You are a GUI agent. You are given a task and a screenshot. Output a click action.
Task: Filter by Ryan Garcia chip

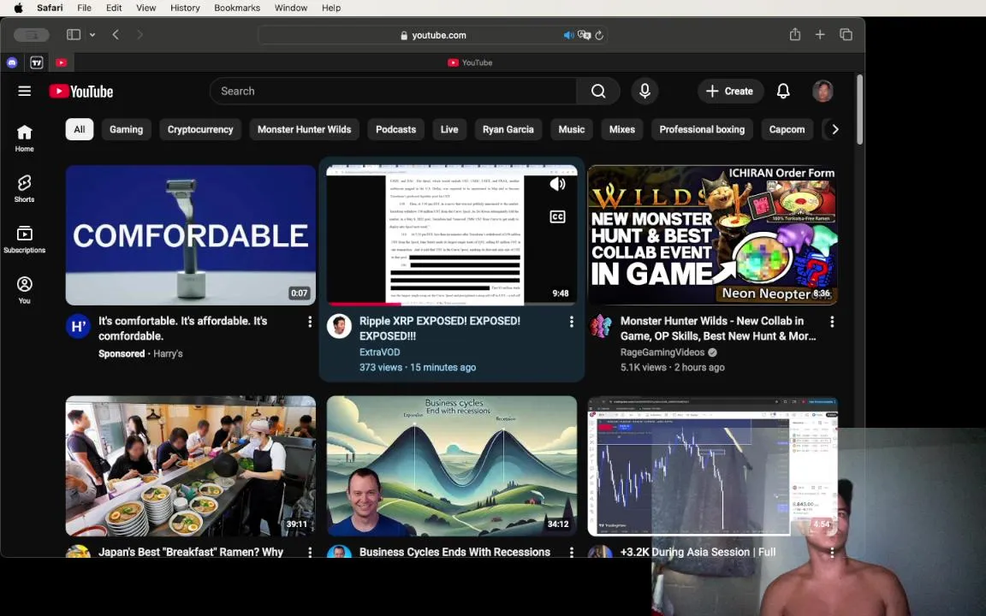(x=508, y=129)
